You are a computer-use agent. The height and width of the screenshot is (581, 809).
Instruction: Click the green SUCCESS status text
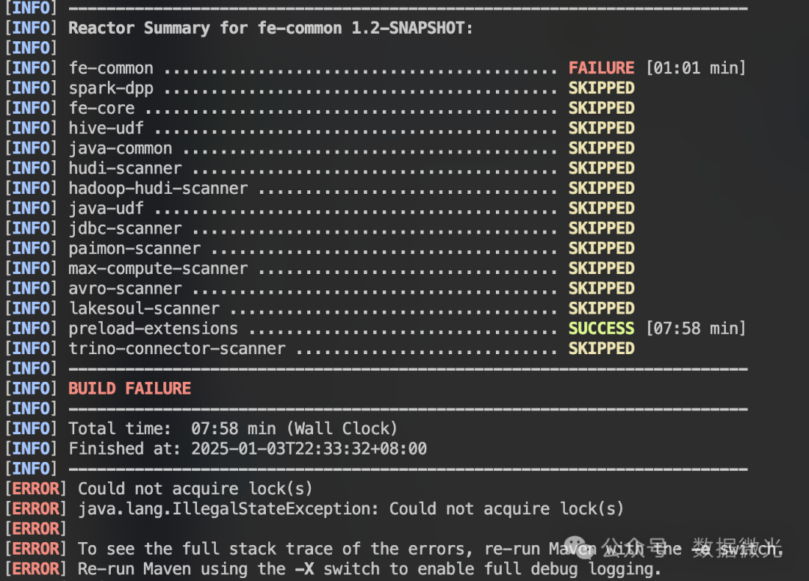[x=601, y=329]
